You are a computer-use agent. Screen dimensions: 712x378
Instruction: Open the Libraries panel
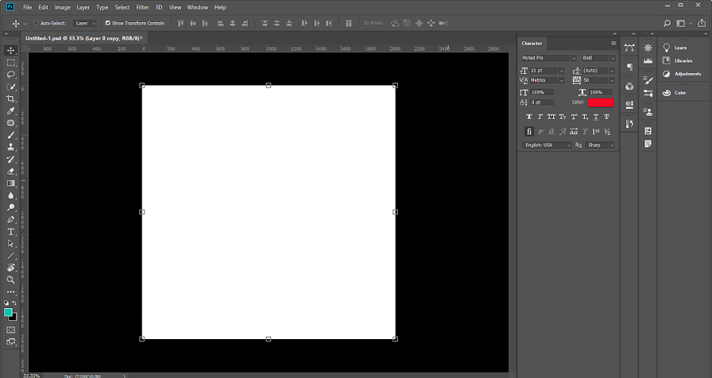(x=683, y=60)
